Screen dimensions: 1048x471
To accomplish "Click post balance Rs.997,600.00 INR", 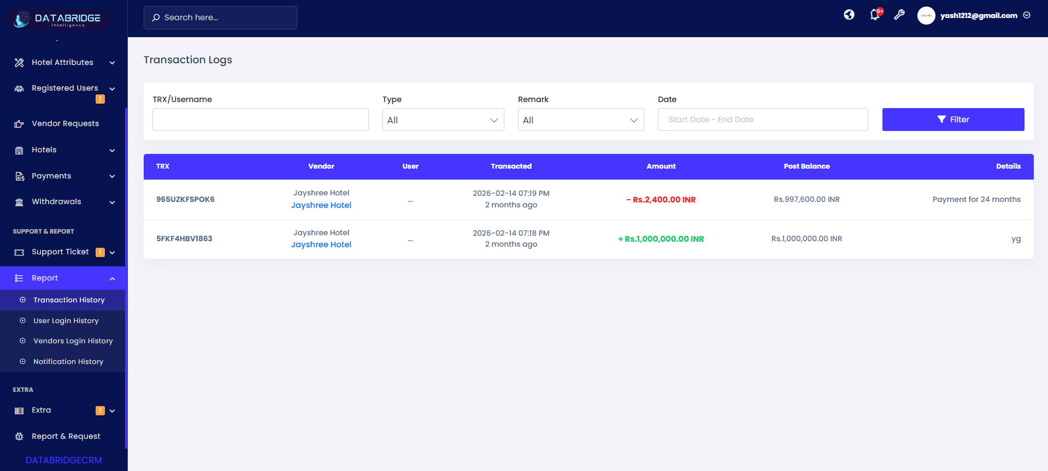I will click(806, 199).
